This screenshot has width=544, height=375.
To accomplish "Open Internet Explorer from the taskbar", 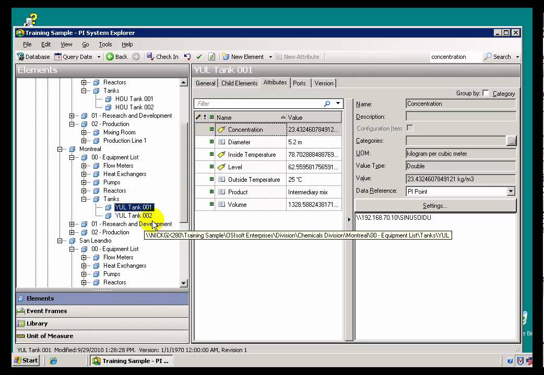I will [53, 361].
